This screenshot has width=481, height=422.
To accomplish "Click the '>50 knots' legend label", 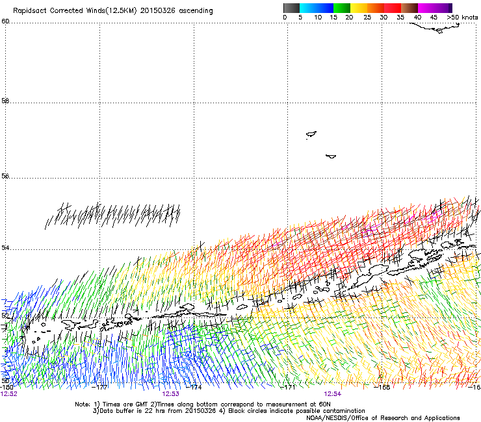I will [462, 18].
